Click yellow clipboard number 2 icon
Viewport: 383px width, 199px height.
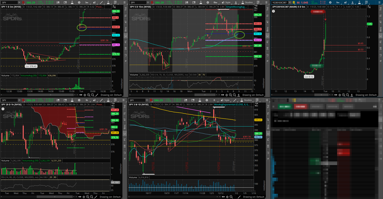tap(294, 2)
